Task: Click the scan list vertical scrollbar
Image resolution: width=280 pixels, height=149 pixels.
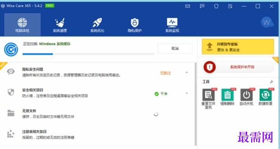Action: 196,104
